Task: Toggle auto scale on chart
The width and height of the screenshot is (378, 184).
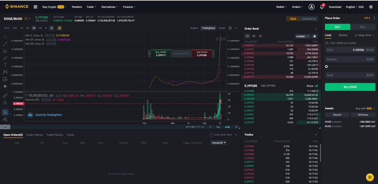Action: [227, 127]
